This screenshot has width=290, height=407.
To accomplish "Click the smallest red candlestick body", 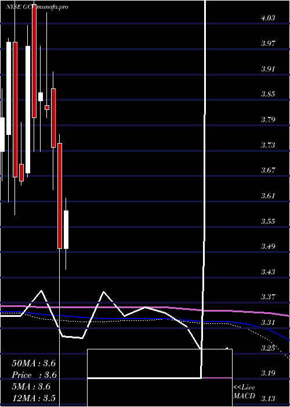I will pyautogui.click(x=47, y=108).
